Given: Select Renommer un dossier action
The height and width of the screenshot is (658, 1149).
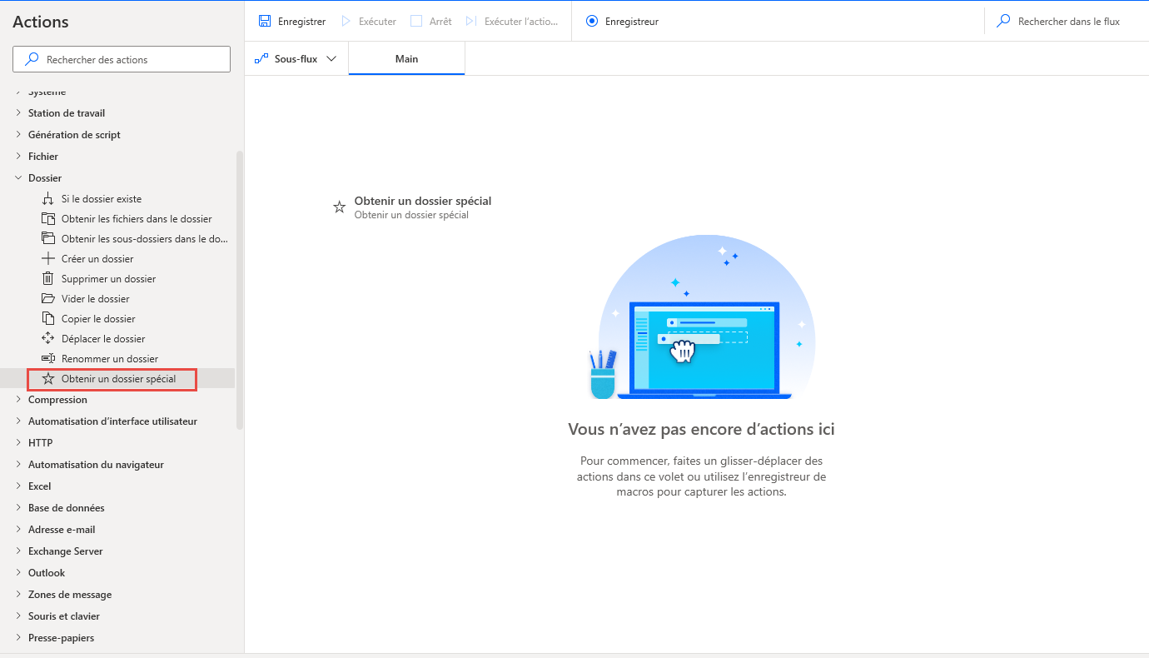Looking at the screenshot, I should coord(110,359).
